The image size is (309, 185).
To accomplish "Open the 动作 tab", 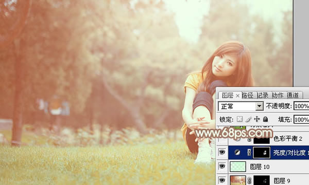I will [x=278, y=96].
